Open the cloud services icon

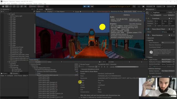tap(143, 7)
